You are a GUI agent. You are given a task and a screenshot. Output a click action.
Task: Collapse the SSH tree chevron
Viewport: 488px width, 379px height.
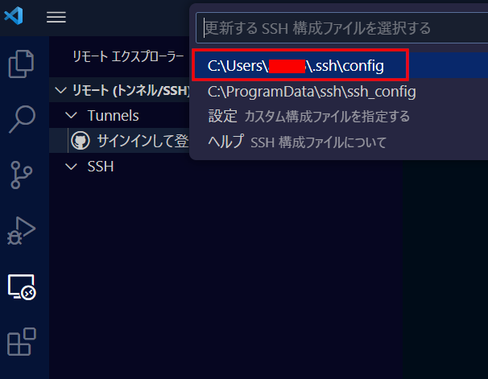[x=72, y=167]
